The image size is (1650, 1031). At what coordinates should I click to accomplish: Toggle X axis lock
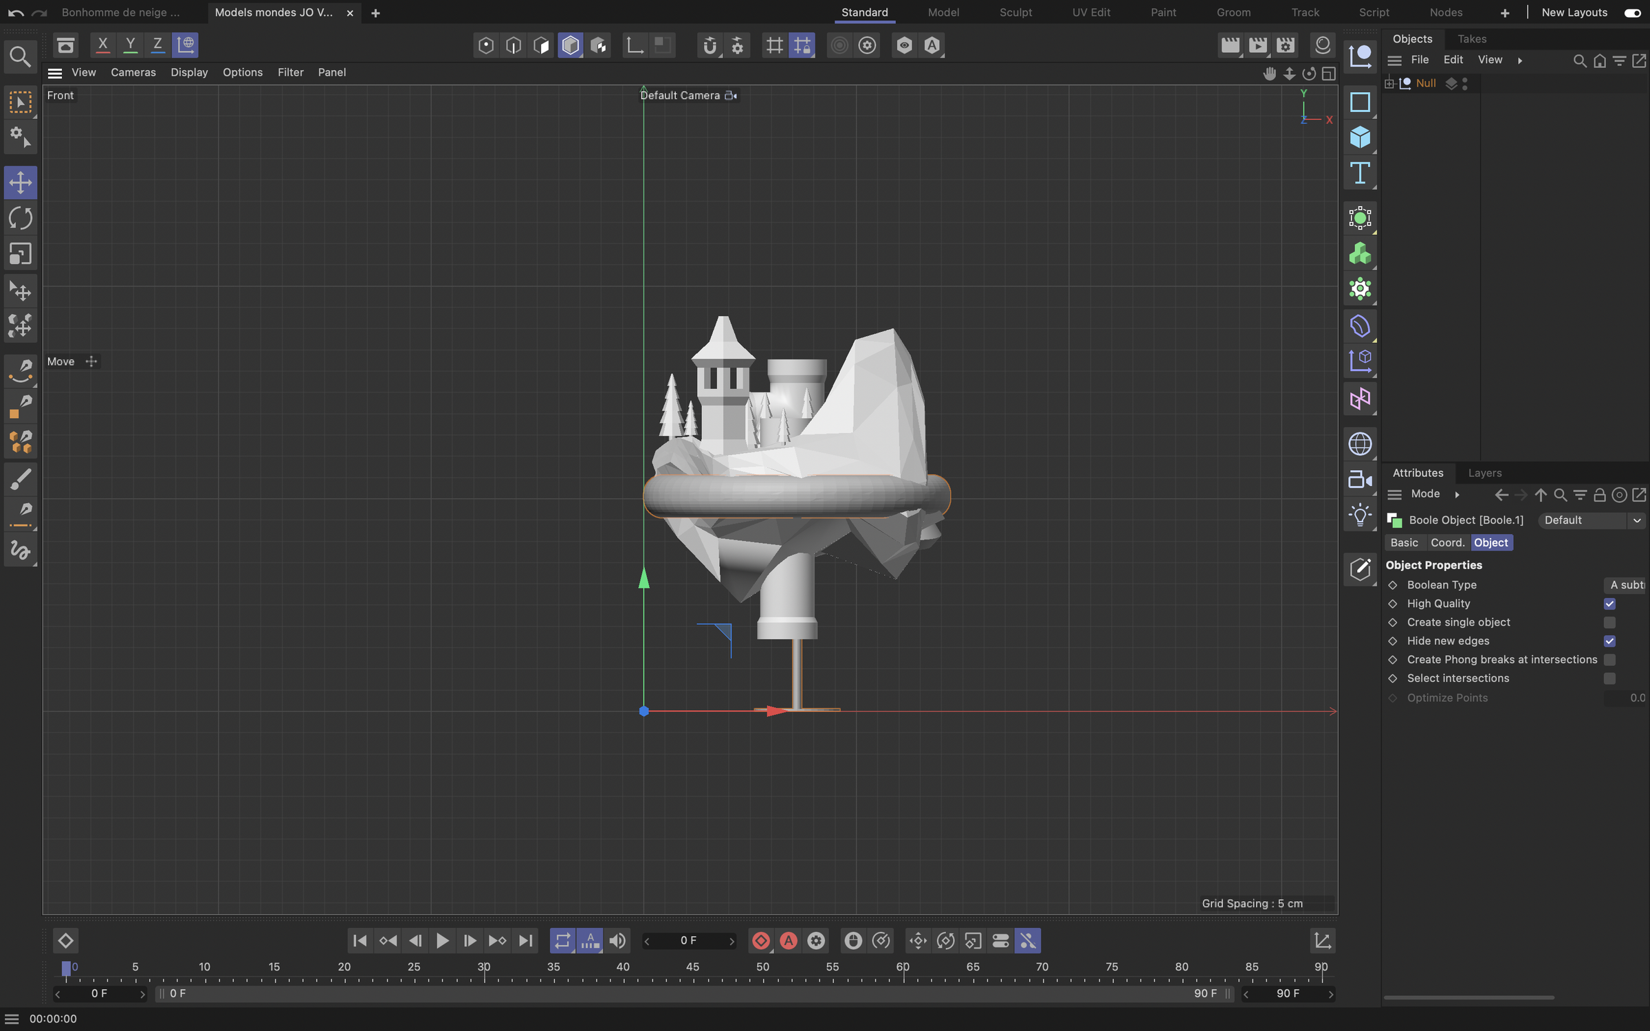102,45
